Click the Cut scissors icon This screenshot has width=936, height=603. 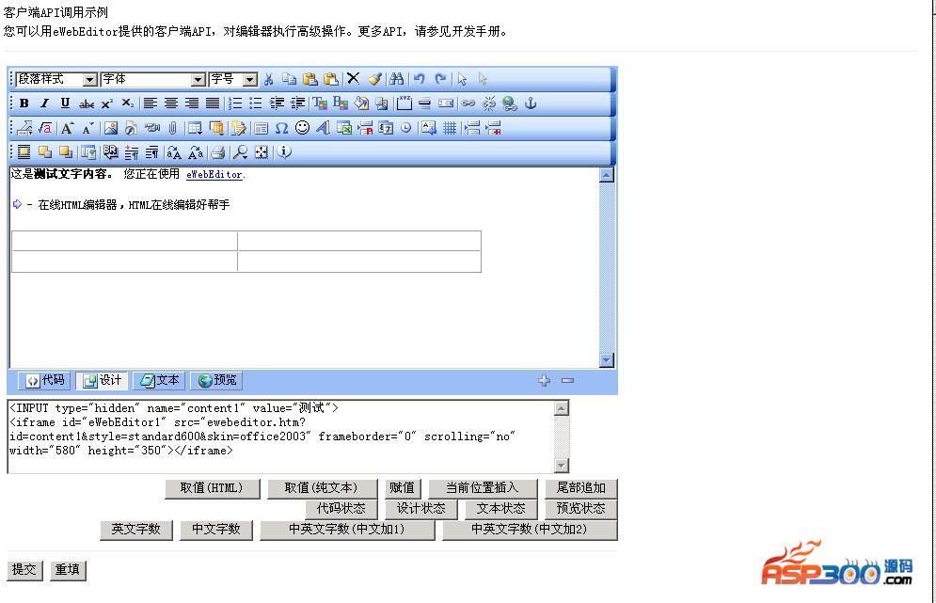pyautogui.click(x=269, y=79)
